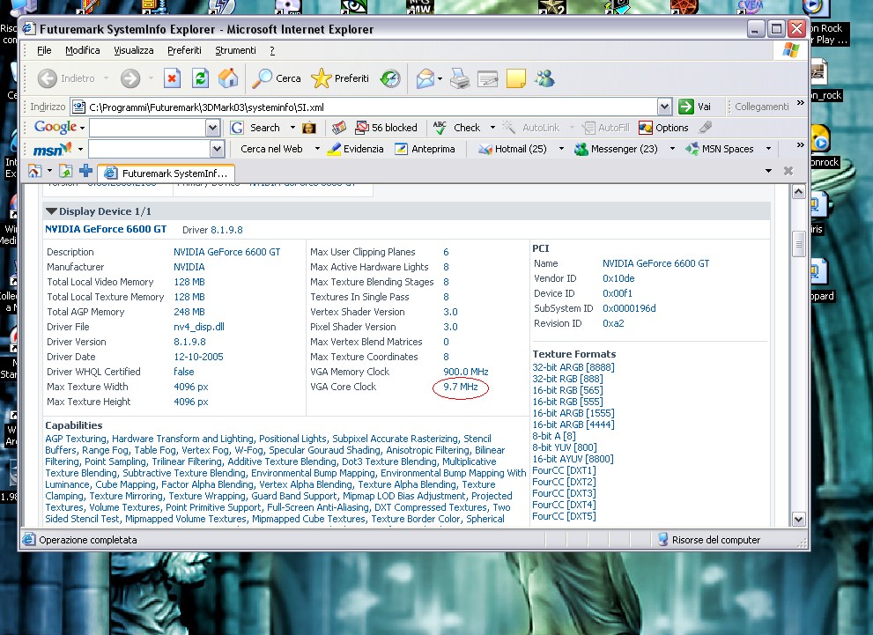Viewport: 873px width, 635px height.
Task: Click the NVIDIA GeForce 6600 GT heading
Action: coord(106,229)
